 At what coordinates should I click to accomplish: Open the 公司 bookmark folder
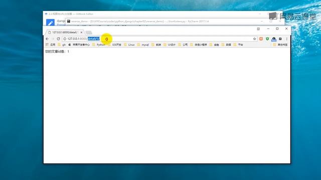(x=183, y=44)
